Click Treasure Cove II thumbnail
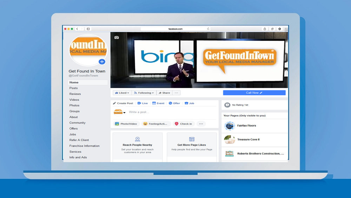The image size is (351, 198). point(230,140)
